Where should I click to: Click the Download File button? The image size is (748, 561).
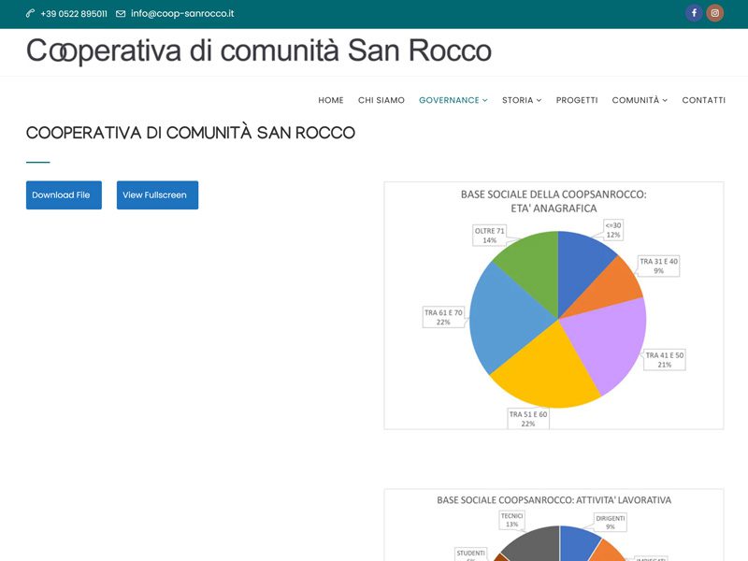(64, 194)
